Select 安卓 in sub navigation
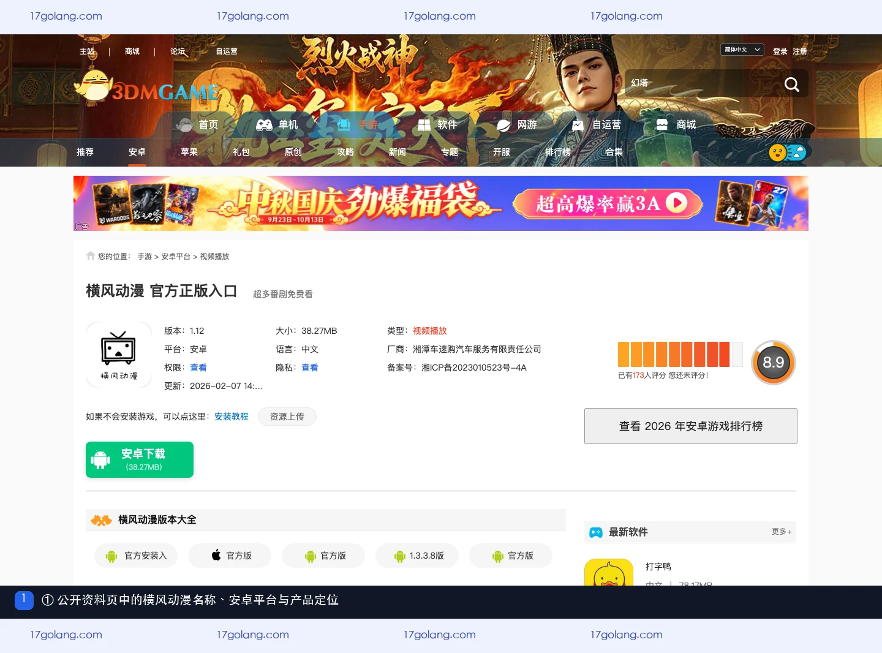 coord(137,152)
